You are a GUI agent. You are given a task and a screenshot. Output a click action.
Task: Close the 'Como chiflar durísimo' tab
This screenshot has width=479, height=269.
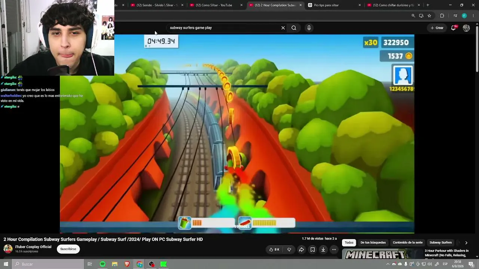point(419,5)
